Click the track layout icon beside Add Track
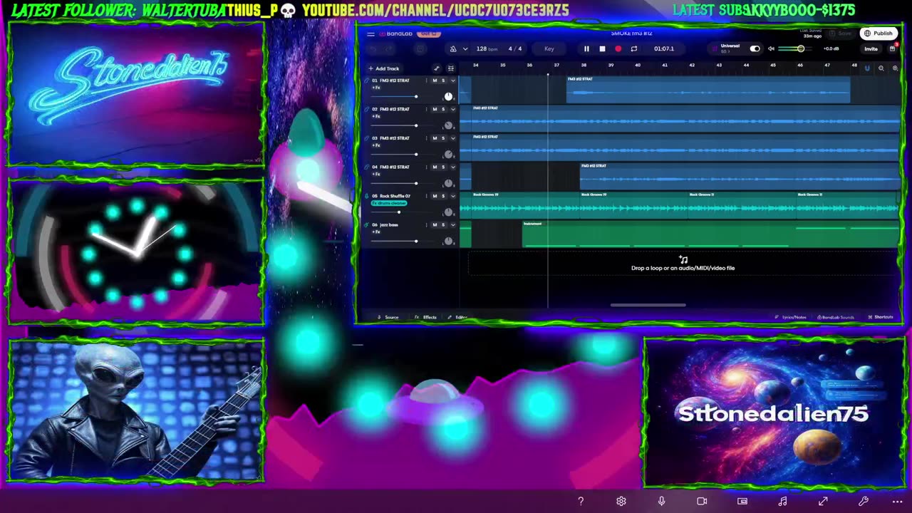 click(450, 68)
